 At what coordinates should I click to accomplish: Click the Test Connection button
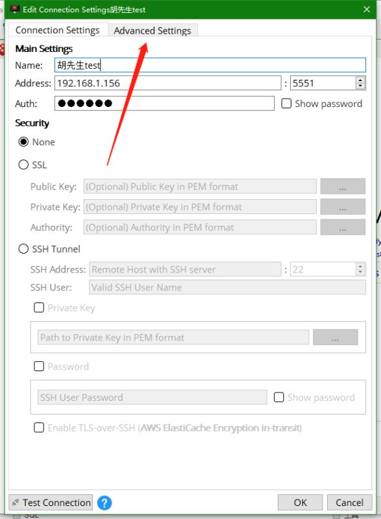51,503
